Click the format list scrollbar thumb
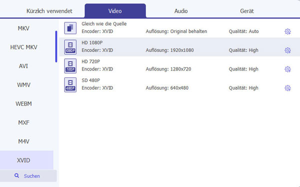 [56, 46]
